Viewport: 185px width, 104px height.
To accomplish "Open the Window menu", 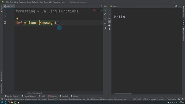I will tap(57, 2).
